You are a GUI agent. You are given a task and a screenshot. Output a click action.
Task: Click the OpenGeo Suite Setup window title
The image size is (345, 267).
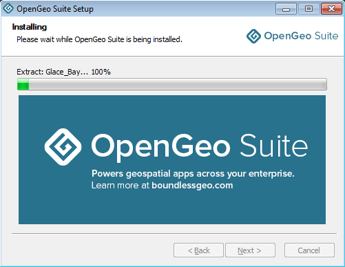click(x=55, y=9)
